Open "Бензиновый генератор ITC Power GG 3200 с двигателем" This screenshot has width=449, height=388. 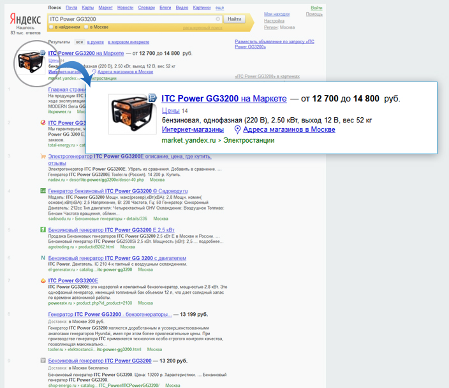pos(117,258)
